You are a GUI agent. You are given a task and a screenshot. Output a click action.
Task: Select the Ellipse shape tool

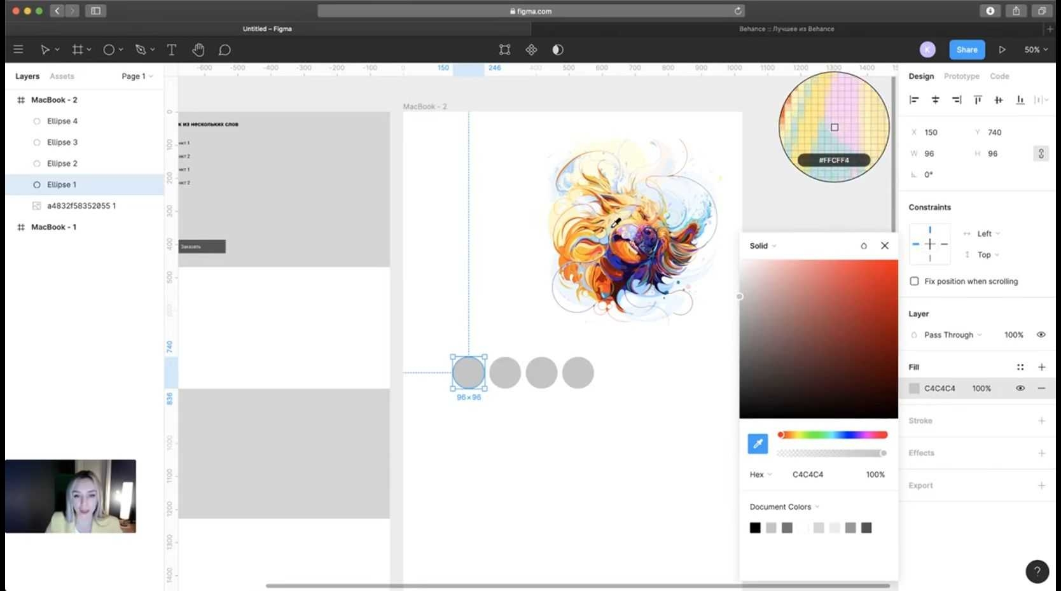(109, 50)
